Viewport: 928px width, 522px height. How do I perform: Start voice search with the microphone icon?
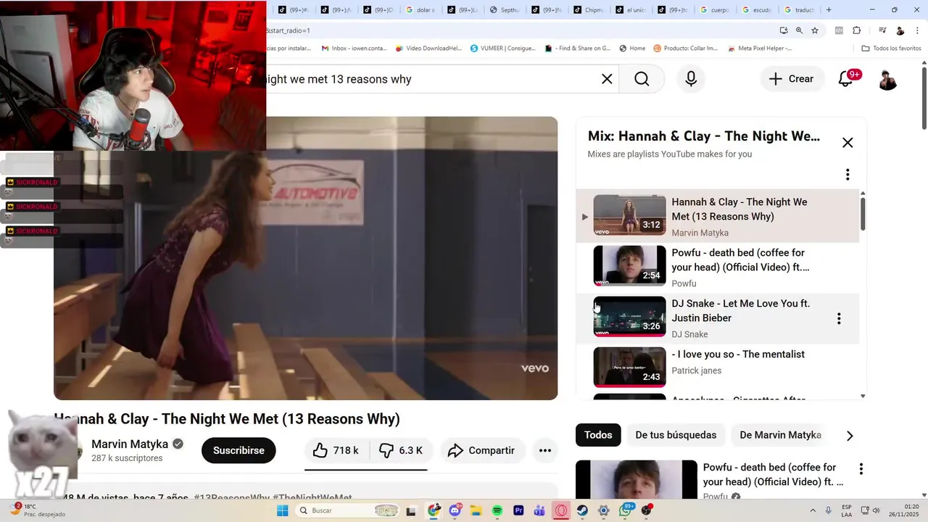point(691,79)
